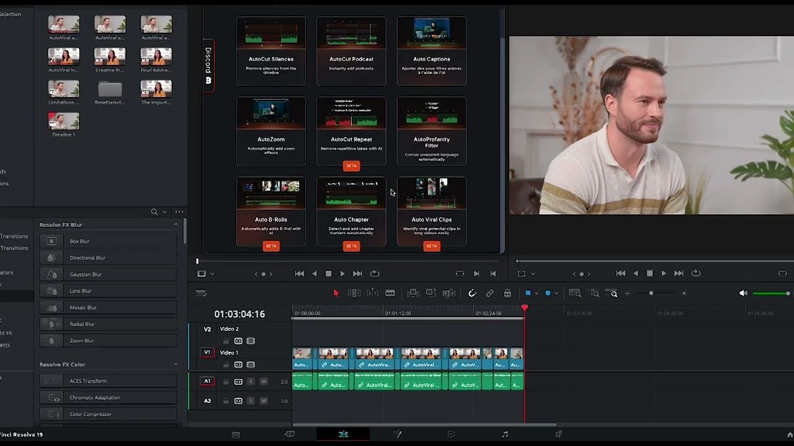
Task: Open the Color page icon
Action: [x=451, y=434]
